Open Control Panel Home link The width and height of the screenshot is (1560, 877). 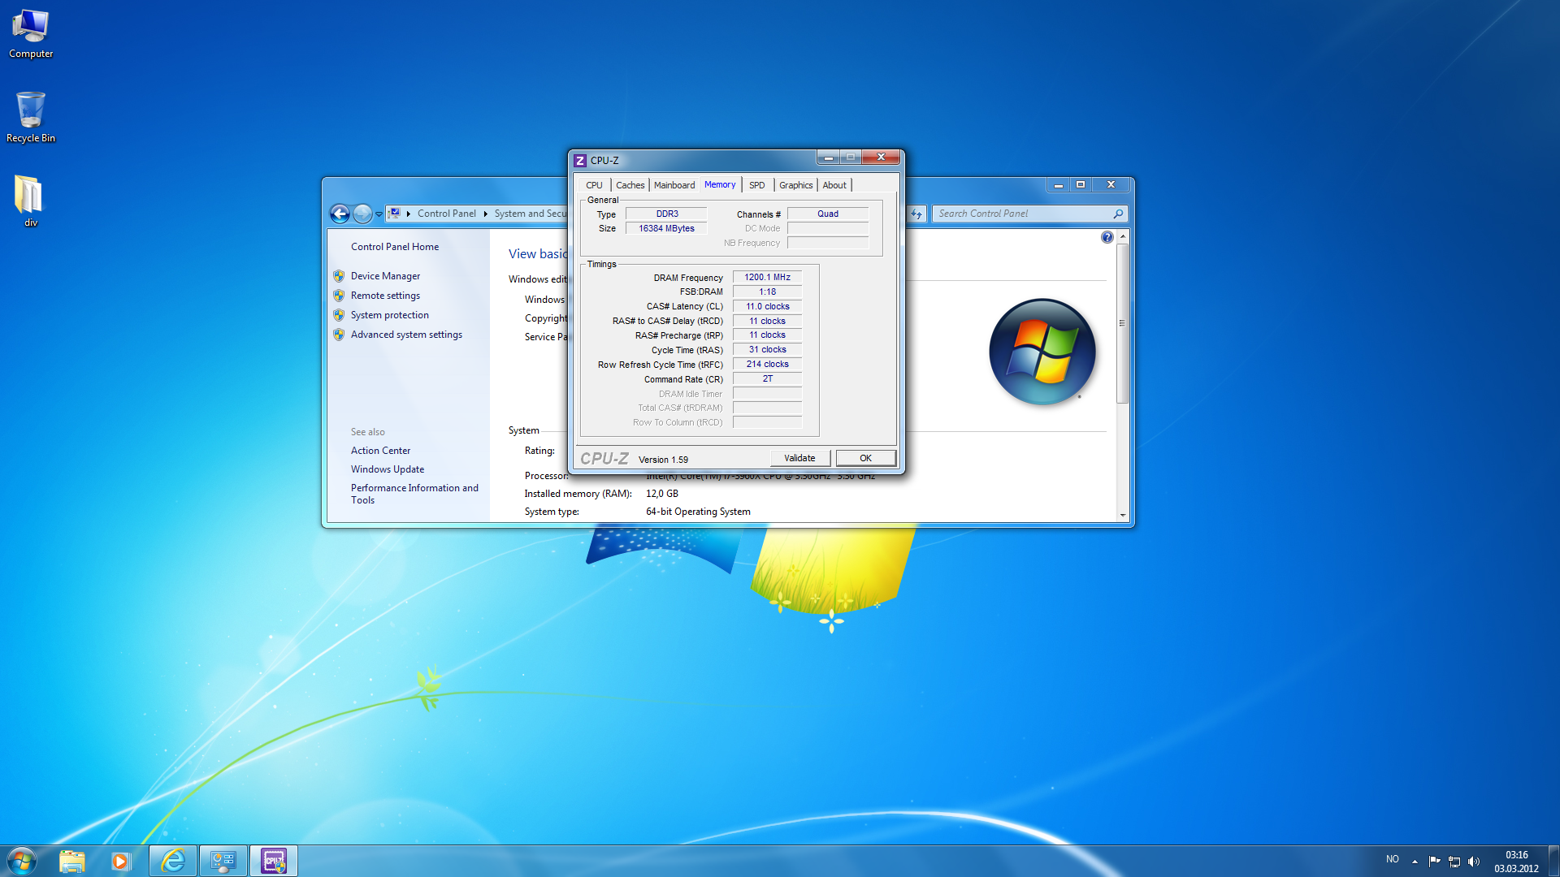tap(395, 247)
